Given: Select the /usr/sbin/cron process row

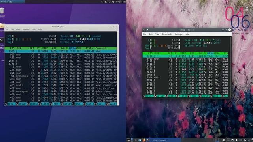Looking at the screenshot, I should (x=60, y=88).
